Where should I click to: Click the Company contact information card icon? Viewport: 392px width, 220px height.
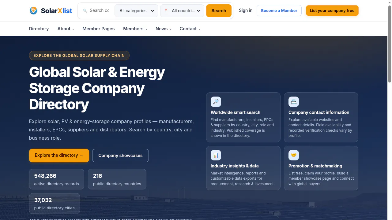pyautogui.click(x=294, y=102)
